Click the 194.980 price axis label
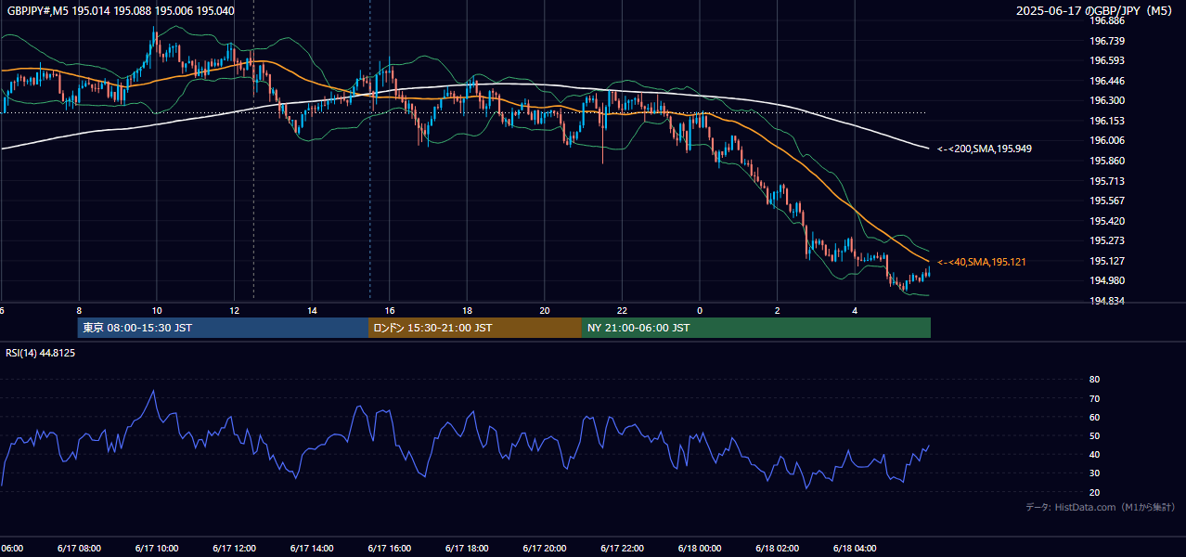This screenshot has width=1186, height=557. click(x=1106, y=280)
